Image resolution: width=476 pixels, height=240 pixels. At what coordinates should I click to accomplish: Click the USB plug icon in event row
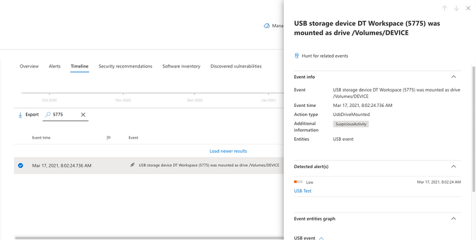click(132, 165)
